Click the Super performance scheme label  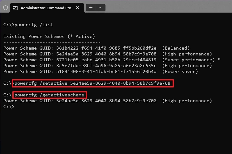[x=188, y=60]
